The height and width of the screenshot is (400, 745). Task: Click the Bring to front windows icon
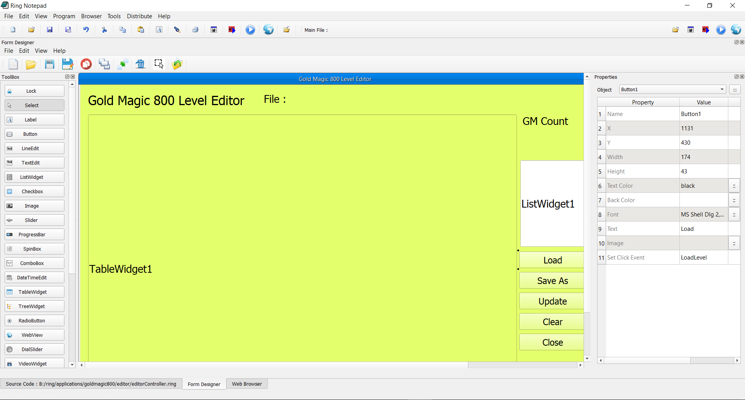104,64
